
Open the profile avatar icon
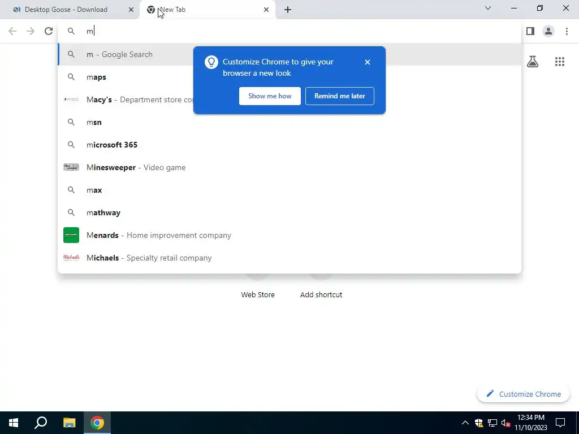click(x=548, y=31)
